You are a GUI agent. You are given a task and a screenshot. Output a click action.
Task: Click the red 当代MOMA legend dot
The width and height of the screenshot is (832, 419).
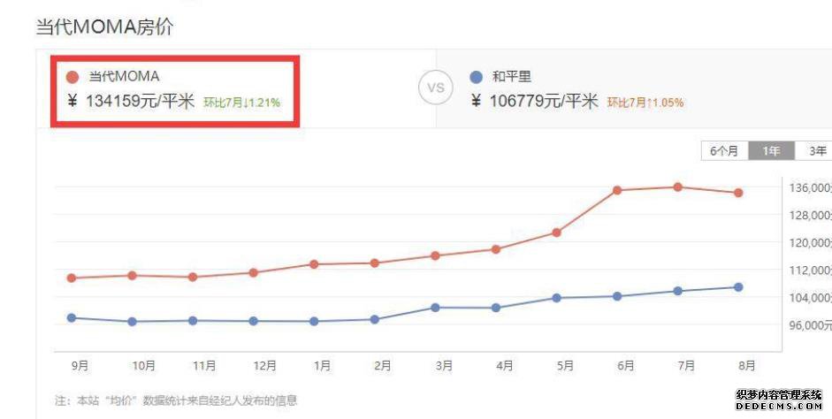(x=73, y=78)
